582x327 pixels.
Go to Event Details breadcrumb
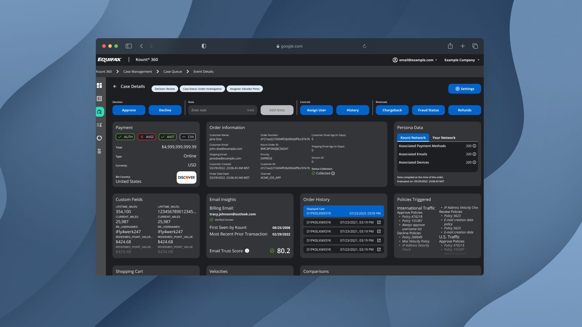tap(203, 71)
